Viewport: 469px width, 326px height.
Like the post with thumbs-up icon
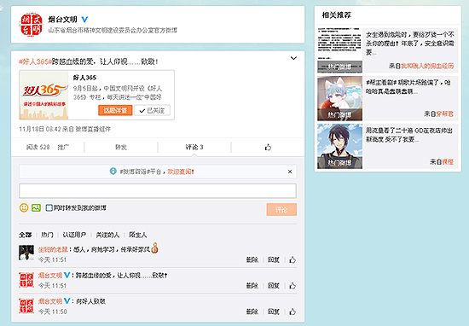point(268,147)
